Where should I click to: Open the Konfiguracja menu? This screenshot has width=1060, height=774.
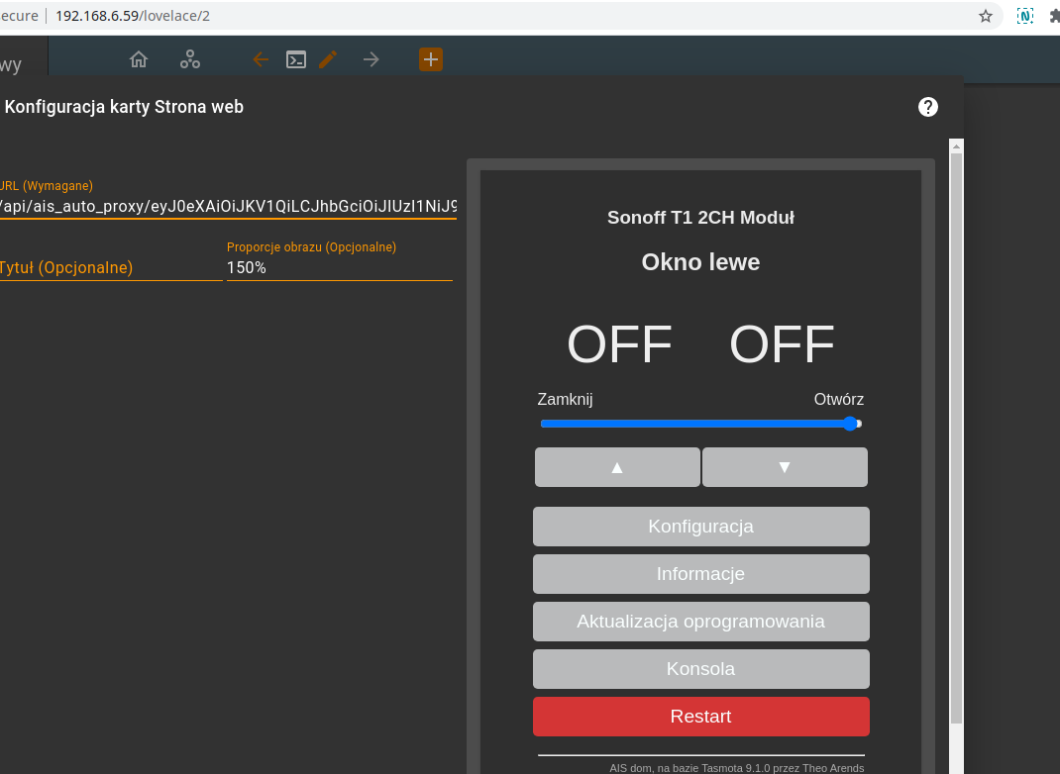(x=701, y=527)
